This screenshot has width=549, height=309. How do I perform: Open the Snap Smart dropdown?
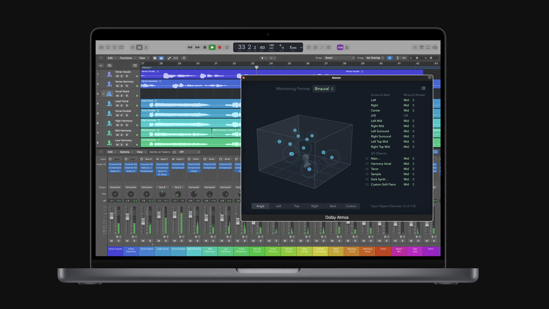[x=339, y=58]
